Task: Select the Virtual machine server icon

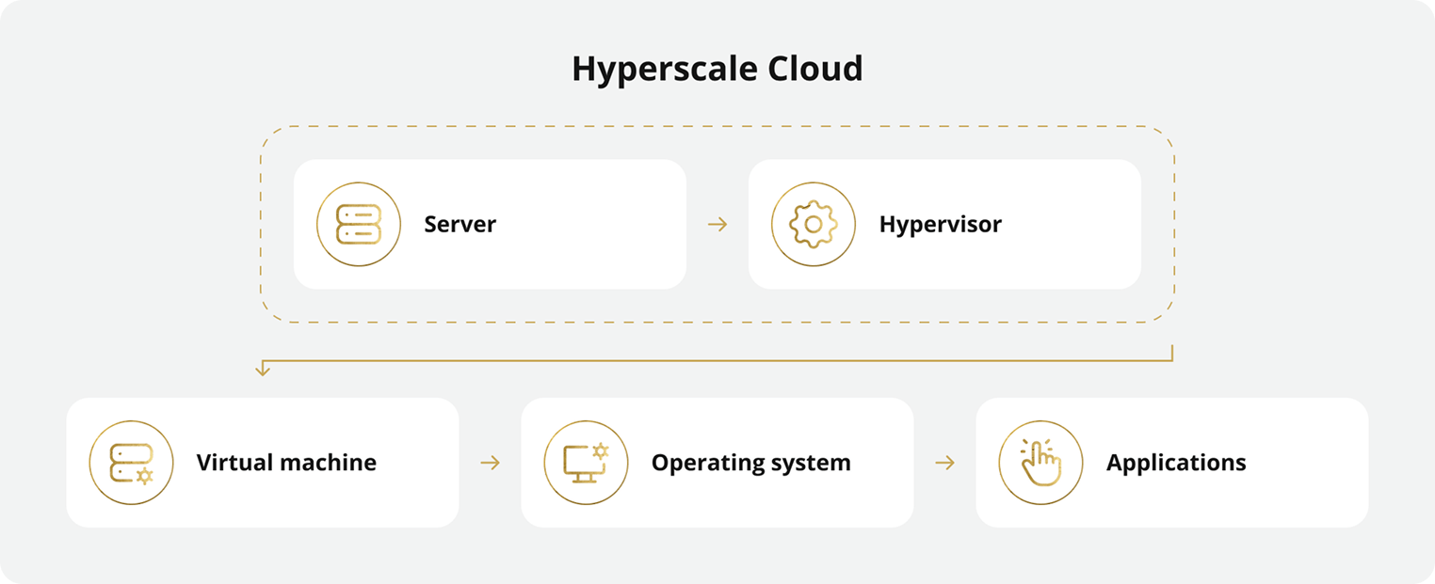Action: [x=131, y=462]
